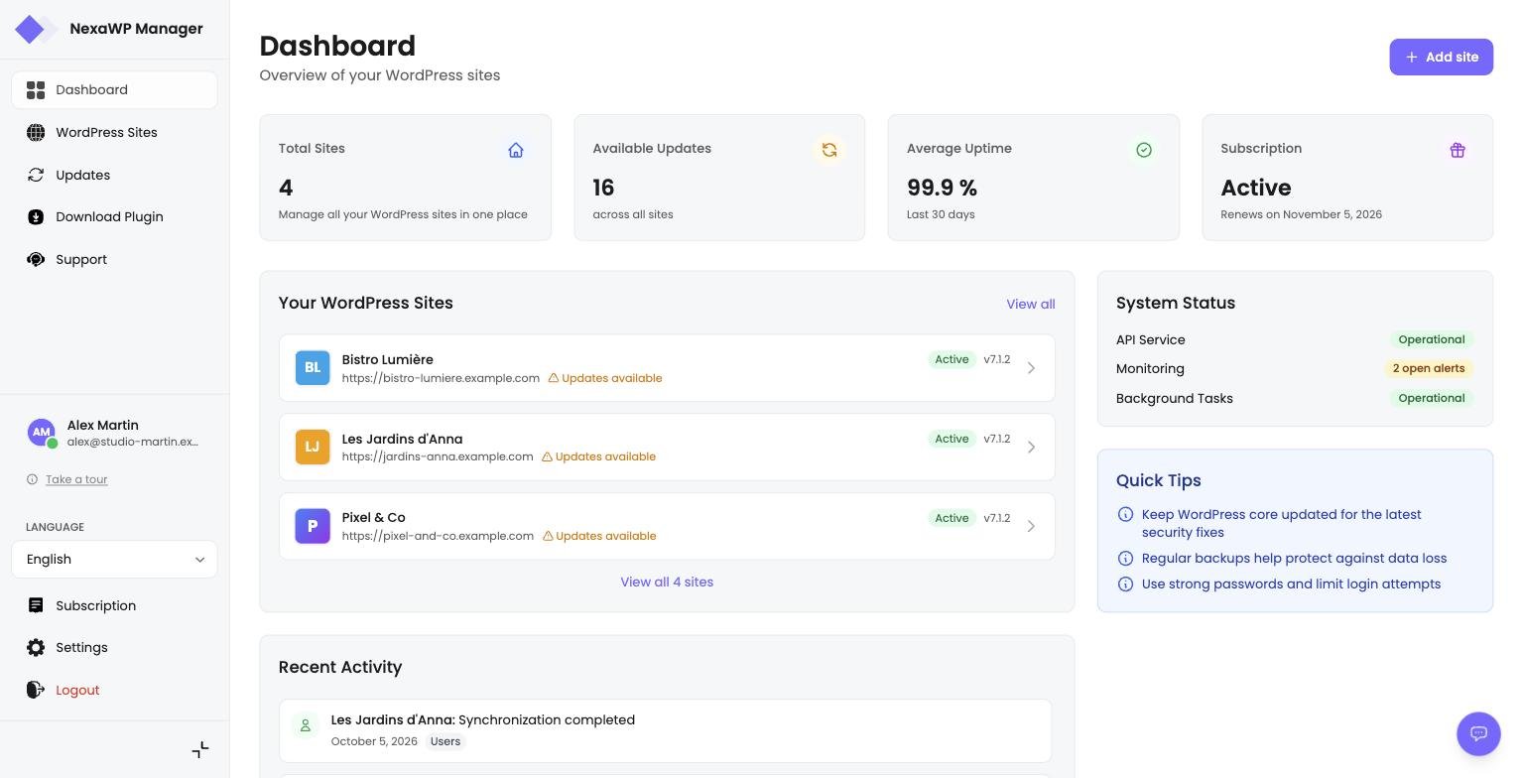Click the orange refresh icon on Available Updates
The height and width of the screenshot is (778, 1523).
pyautogui.click(x=829, y=150)
